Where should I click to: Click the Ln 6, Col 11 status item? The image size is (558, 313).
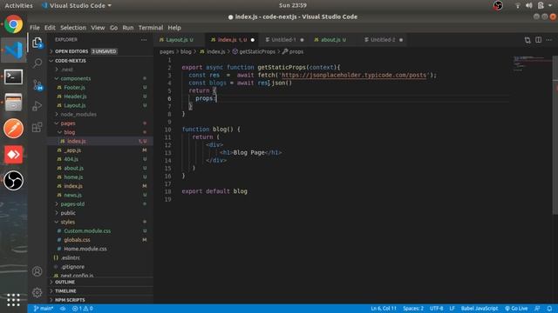(x=384, y=309)
